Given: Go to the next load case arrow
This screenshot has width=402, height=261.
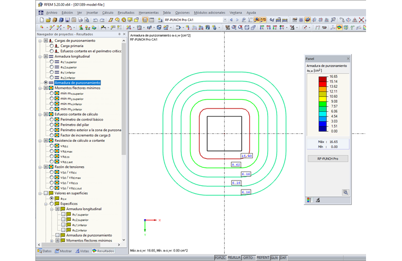Looking at the screenshot, I should 237,20.
